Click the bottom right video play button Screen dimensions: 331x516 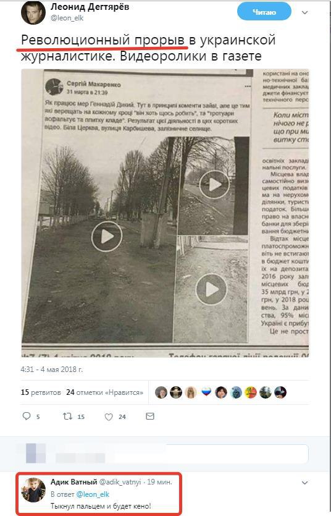211,290
